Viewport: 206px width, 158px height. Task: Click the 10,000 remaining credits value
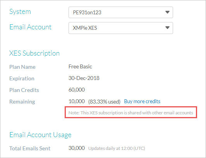tap(77, 101)
